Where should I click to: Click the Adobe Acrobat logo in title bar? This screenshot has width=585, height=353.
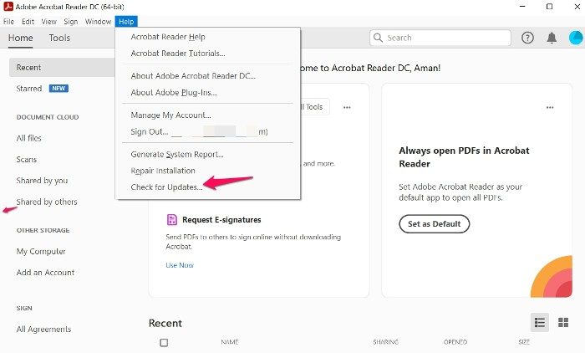click(x=8, y=7)
